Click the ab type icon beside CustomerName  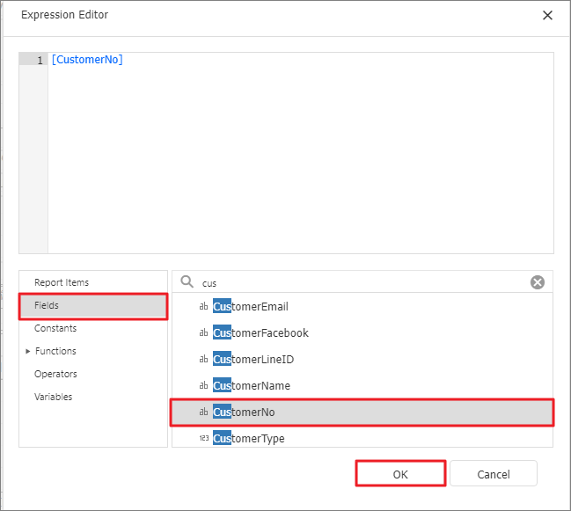point(203,385)
